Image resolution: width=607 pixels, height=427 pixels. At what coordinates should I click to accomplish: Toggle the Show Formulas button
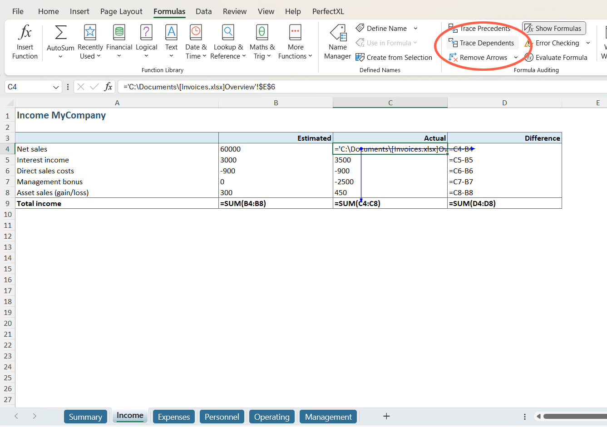coord(553,29)
